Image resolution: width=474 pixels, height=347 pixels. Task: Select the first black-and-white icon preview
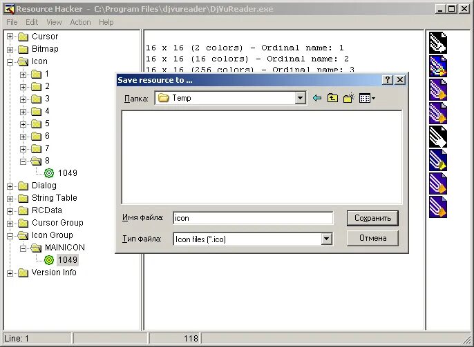438,43
